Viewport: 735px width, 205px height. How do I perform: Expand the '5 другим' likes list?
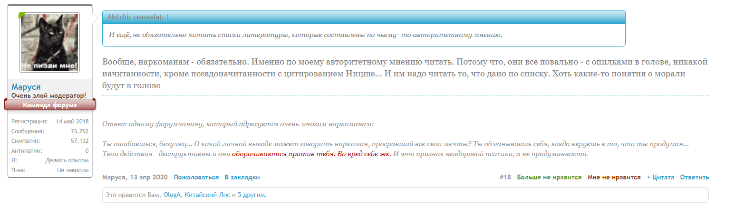click(x=252, y=195)
